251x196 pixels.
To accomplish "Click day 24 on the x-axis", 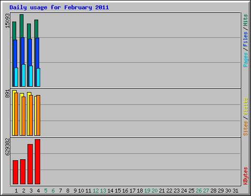I will (184, 191).
